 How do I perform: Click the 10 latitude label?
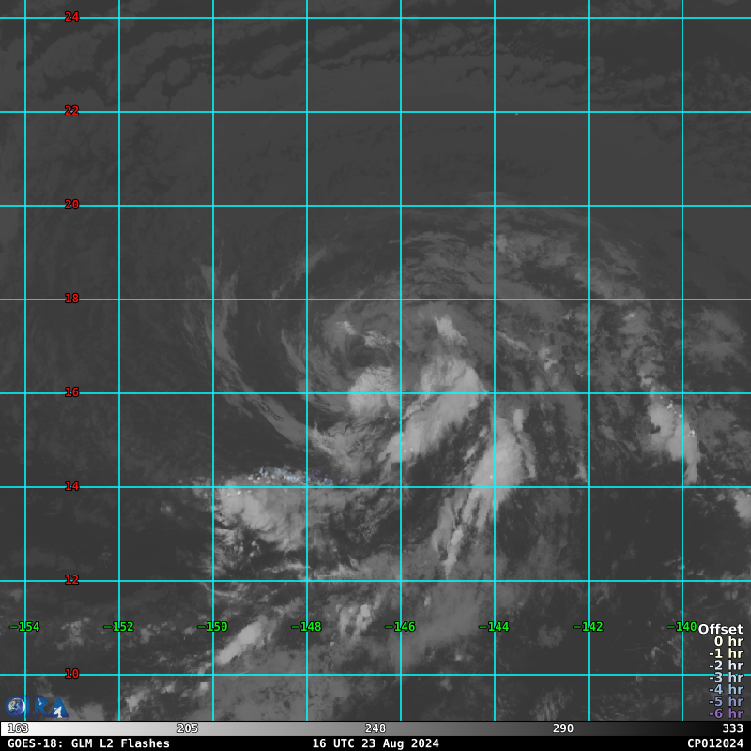click(x=71, y=674)
